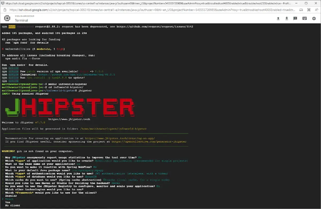The height and width of the screenshot is (209, 321).
Task: Click the JHipster ASCII art logo
Action: point(70,107)
